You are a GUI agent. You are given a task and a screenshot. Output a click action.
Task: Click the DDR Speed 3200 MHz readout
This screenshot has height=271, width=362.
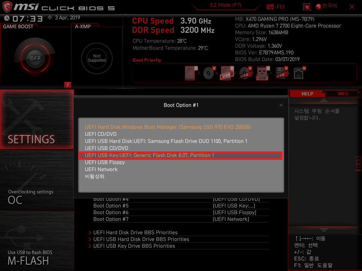173,30
